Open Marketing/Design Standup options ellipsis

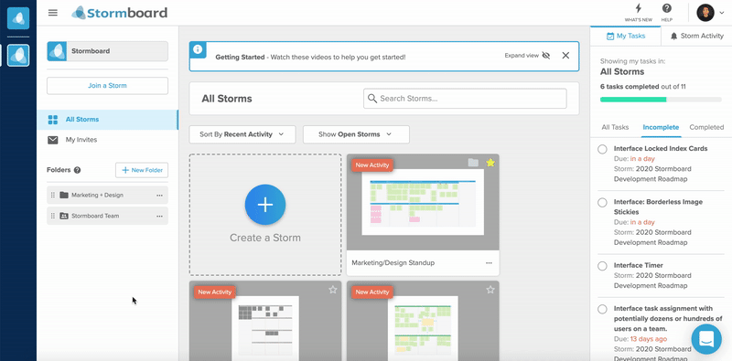pyautogui.click(x=489, y=263)
